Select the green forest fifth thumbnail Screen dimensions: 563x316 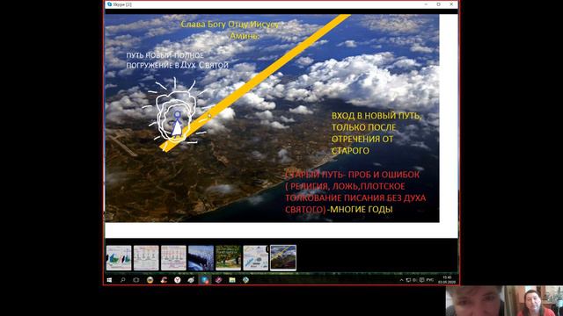tap(229, 257)
